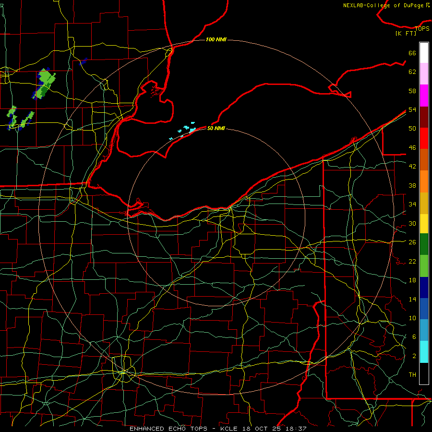Click the dark orange swatch in the legend
The width and height of the screenshot is (432, 432).
click(424, 159)
